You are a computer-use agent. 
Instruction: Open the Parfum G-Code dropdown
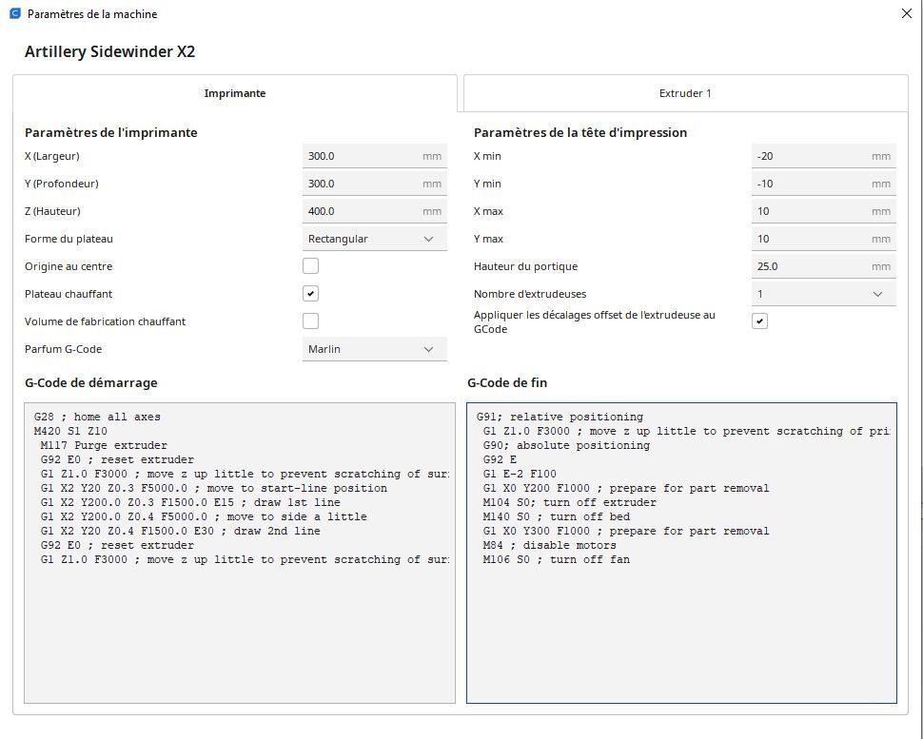[374, 349]
